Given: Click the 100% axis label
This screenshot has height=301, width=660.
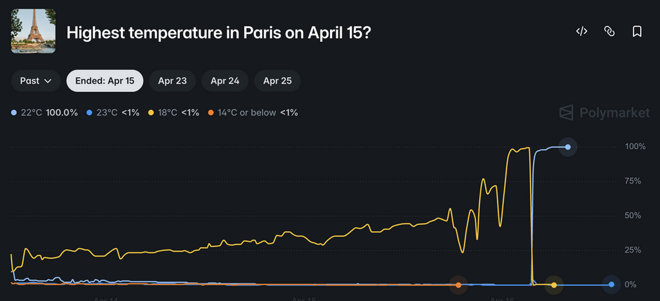Looking at the screenshot, I should click(x=636, y=147).
